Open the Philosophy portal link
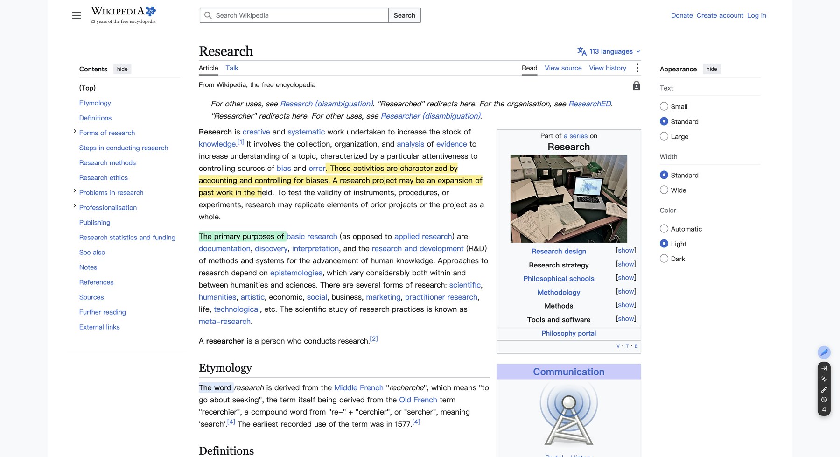Viewport: 840px width, 457px height. pos(568,333)
